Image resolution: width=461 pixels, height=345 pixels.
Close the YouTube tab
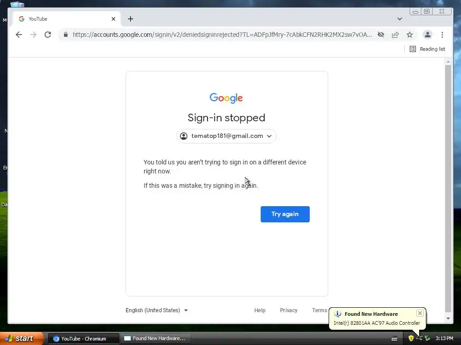[113, 19]
